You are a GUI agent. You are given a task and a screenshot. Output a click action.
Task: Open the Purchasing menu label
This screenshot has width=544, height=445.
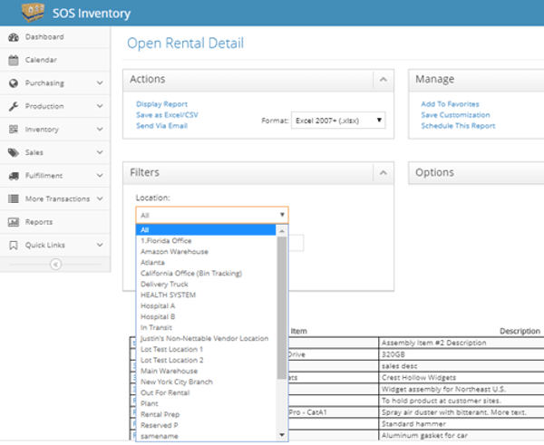pyautogui.click(x=44, y=83)
